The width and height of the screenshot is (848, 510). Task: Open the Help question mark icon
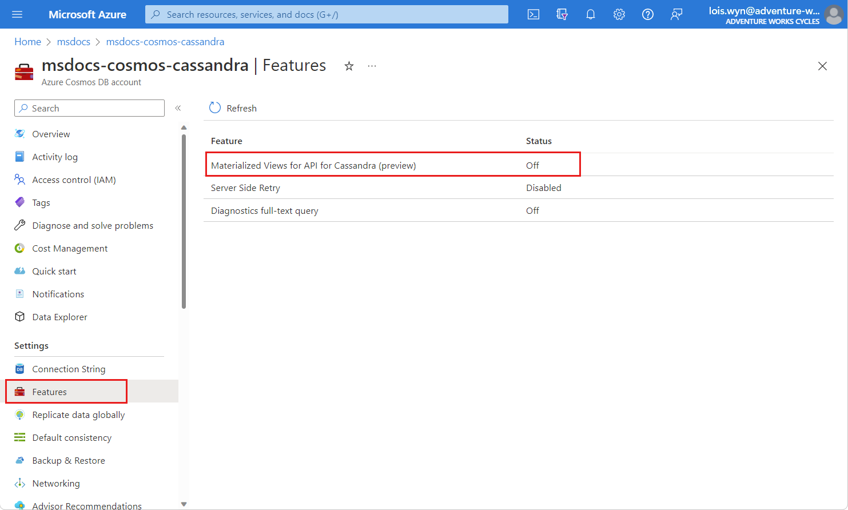648,14
